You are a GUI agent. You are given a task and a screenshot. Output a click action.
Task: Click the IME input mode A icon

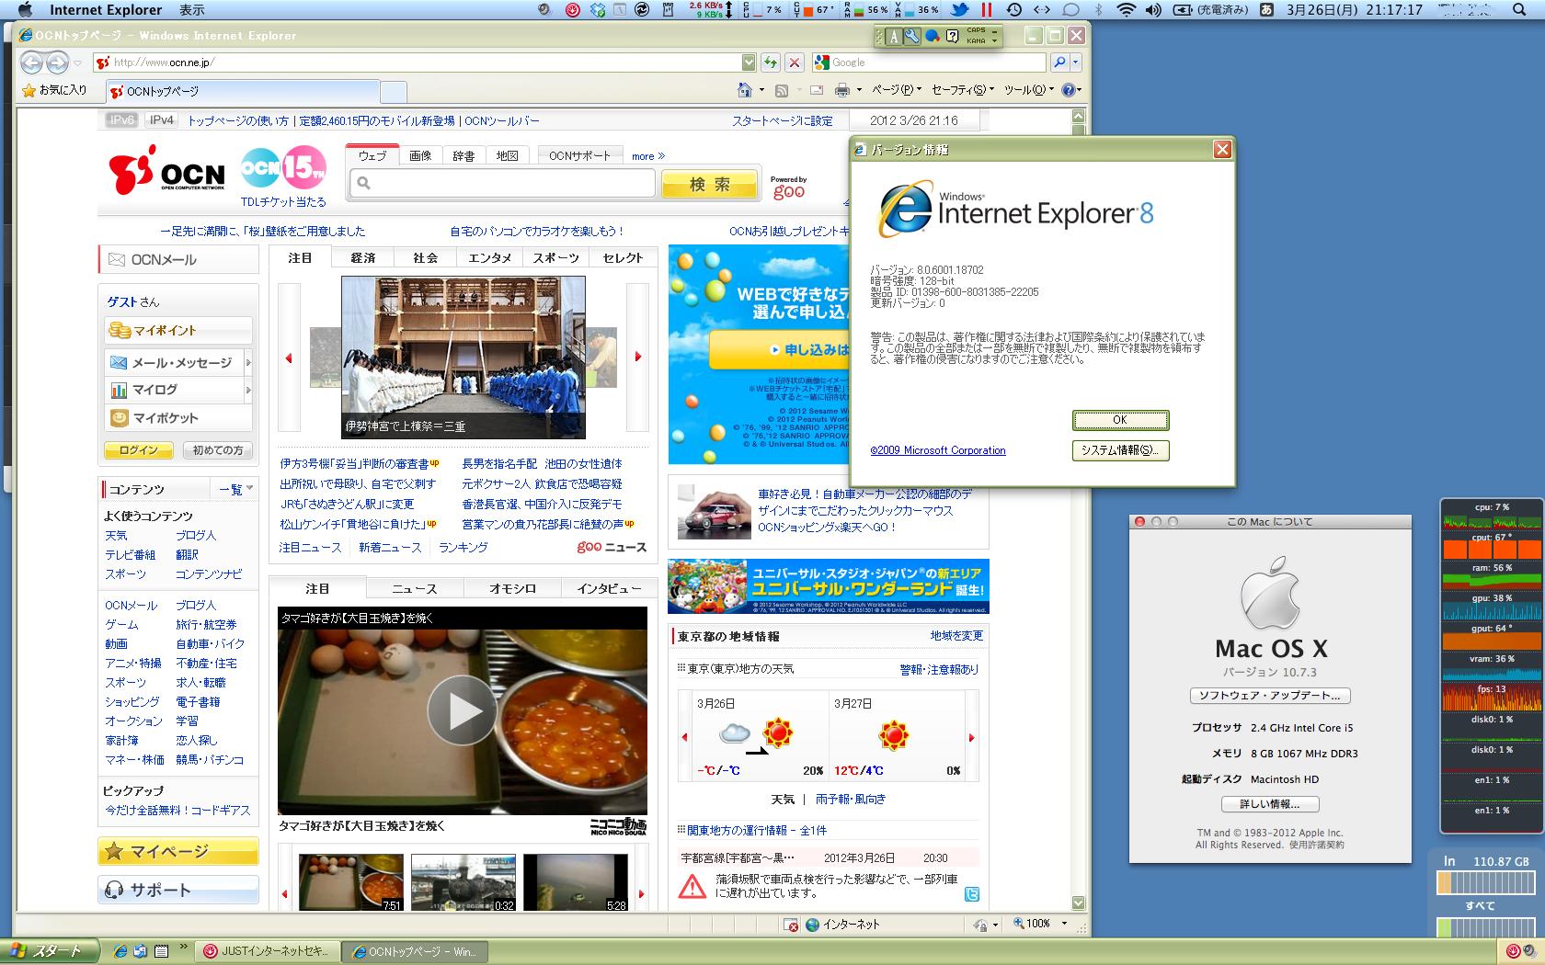point(893,37)
